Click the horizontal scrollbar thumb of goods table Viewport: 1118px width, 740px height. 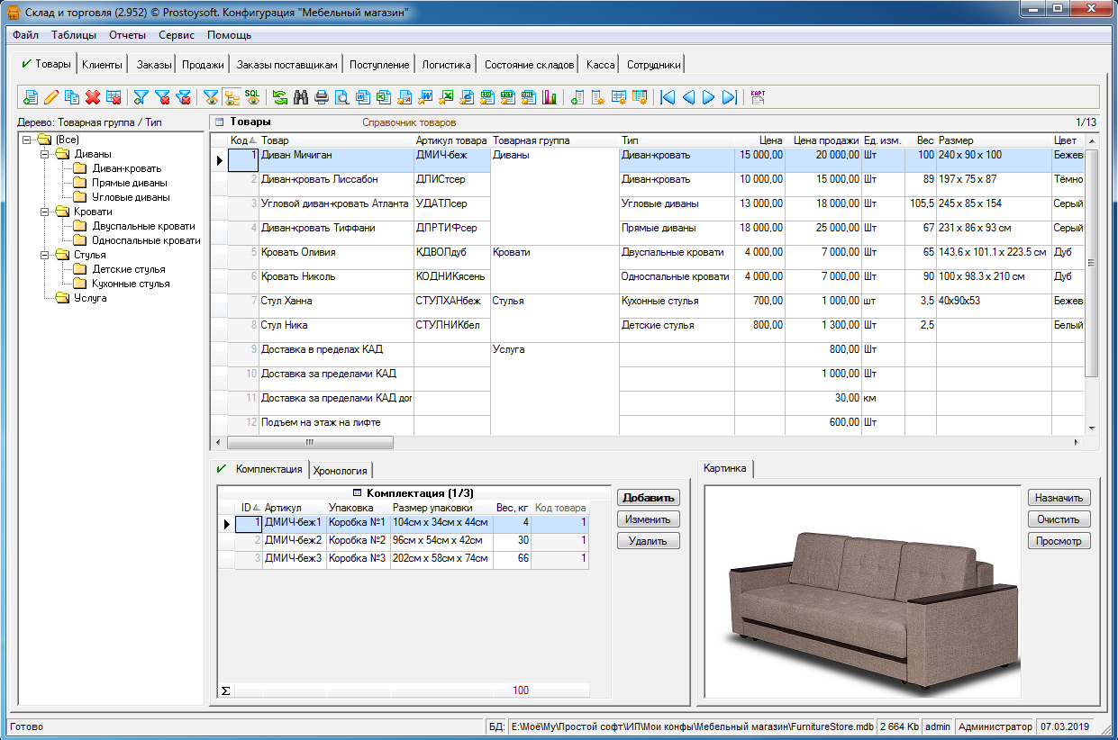[310, 443]
